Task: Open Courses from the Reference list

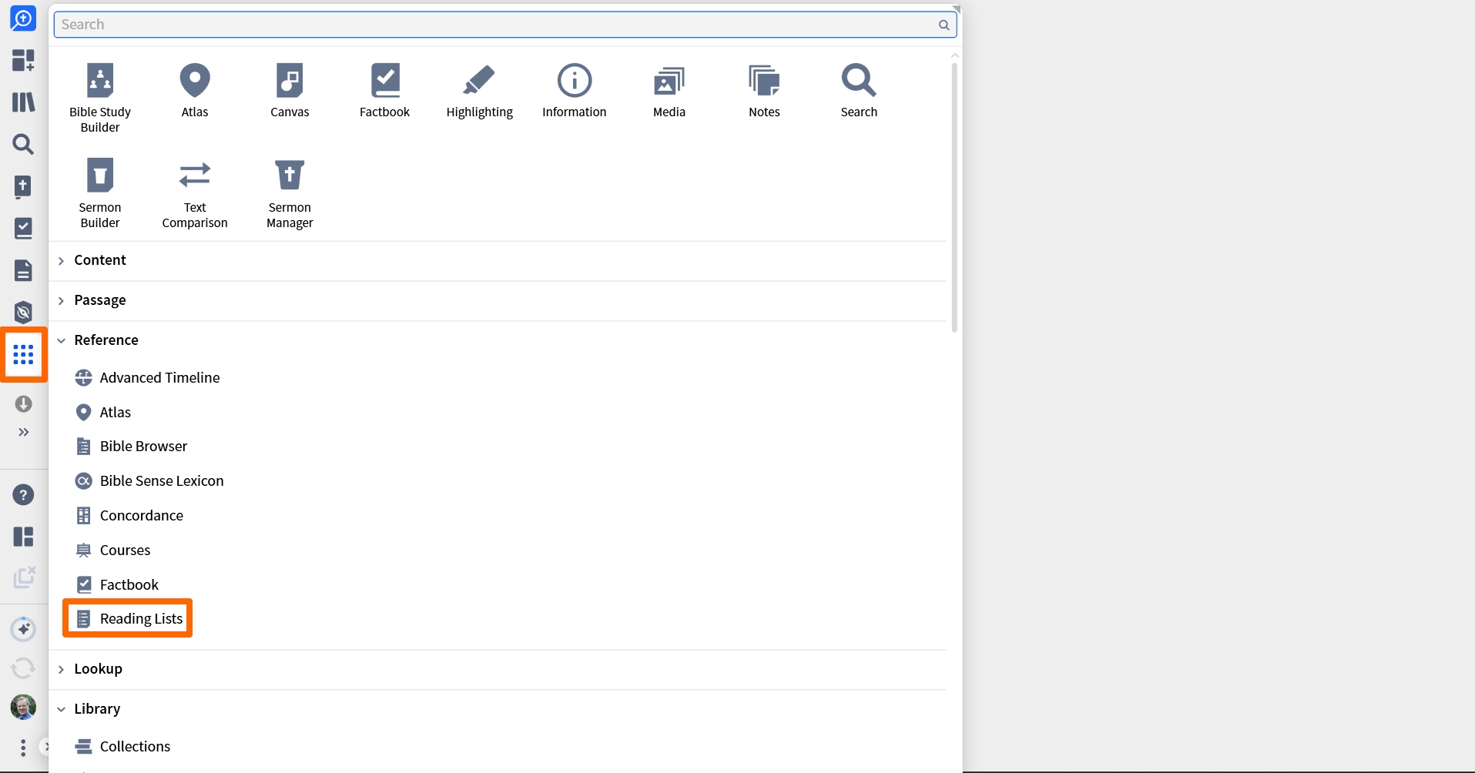Action: point(113,550)
